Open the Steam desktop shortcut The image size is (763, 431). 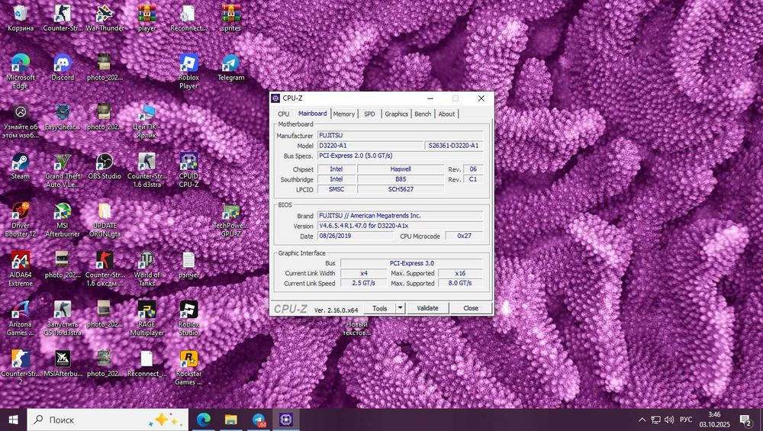(20, 162)
